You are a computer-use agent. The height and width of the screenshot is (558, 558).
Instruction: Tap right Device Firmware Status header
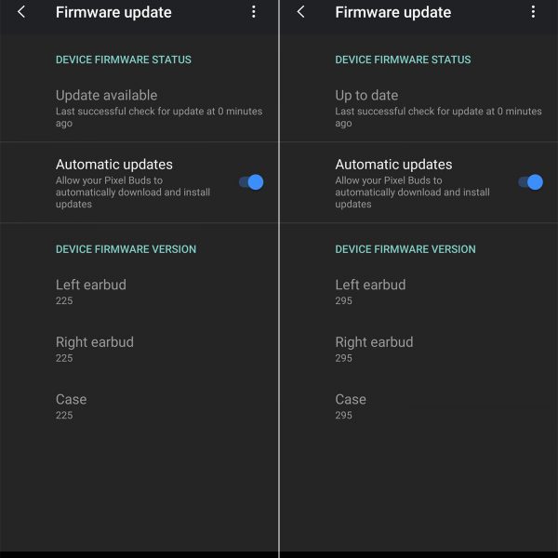tap(403, 60)
